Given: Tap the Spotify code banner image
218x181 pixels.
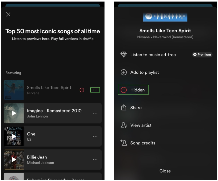Looking at the screenshot, I should 165,17.
